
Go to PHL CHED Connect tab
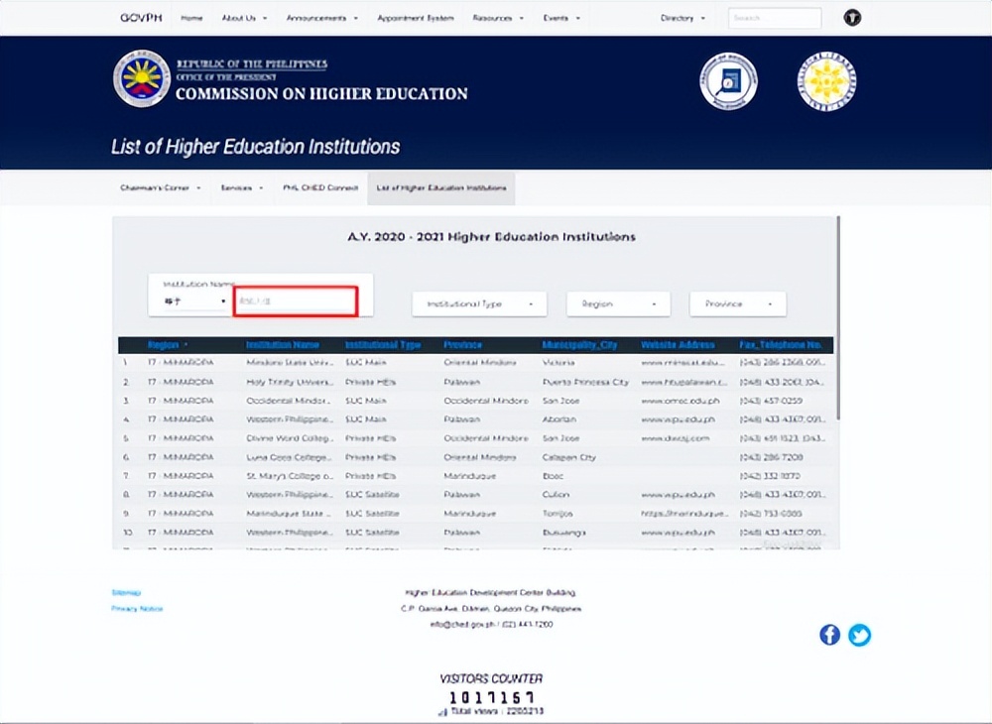click(319, 187)
